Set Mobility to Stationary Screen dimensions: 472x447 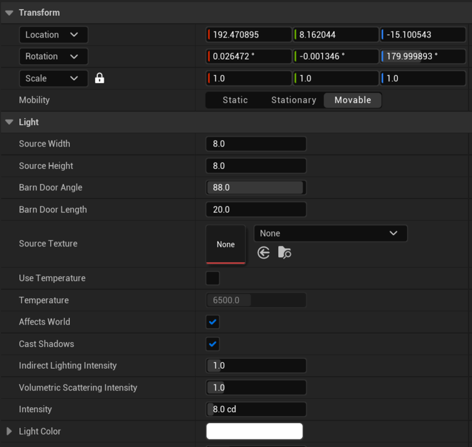click(294, 100)
